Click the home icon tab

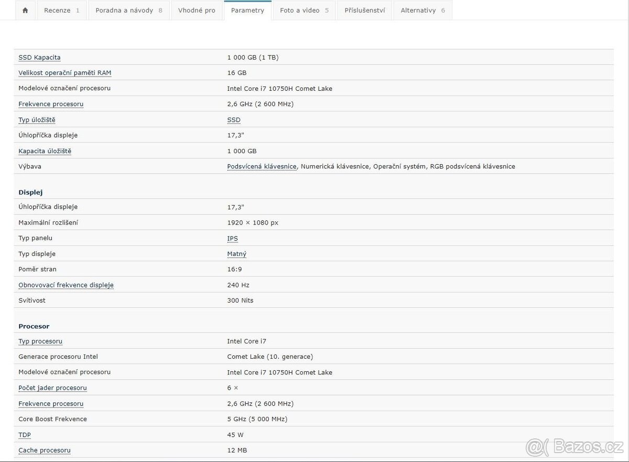25,10
